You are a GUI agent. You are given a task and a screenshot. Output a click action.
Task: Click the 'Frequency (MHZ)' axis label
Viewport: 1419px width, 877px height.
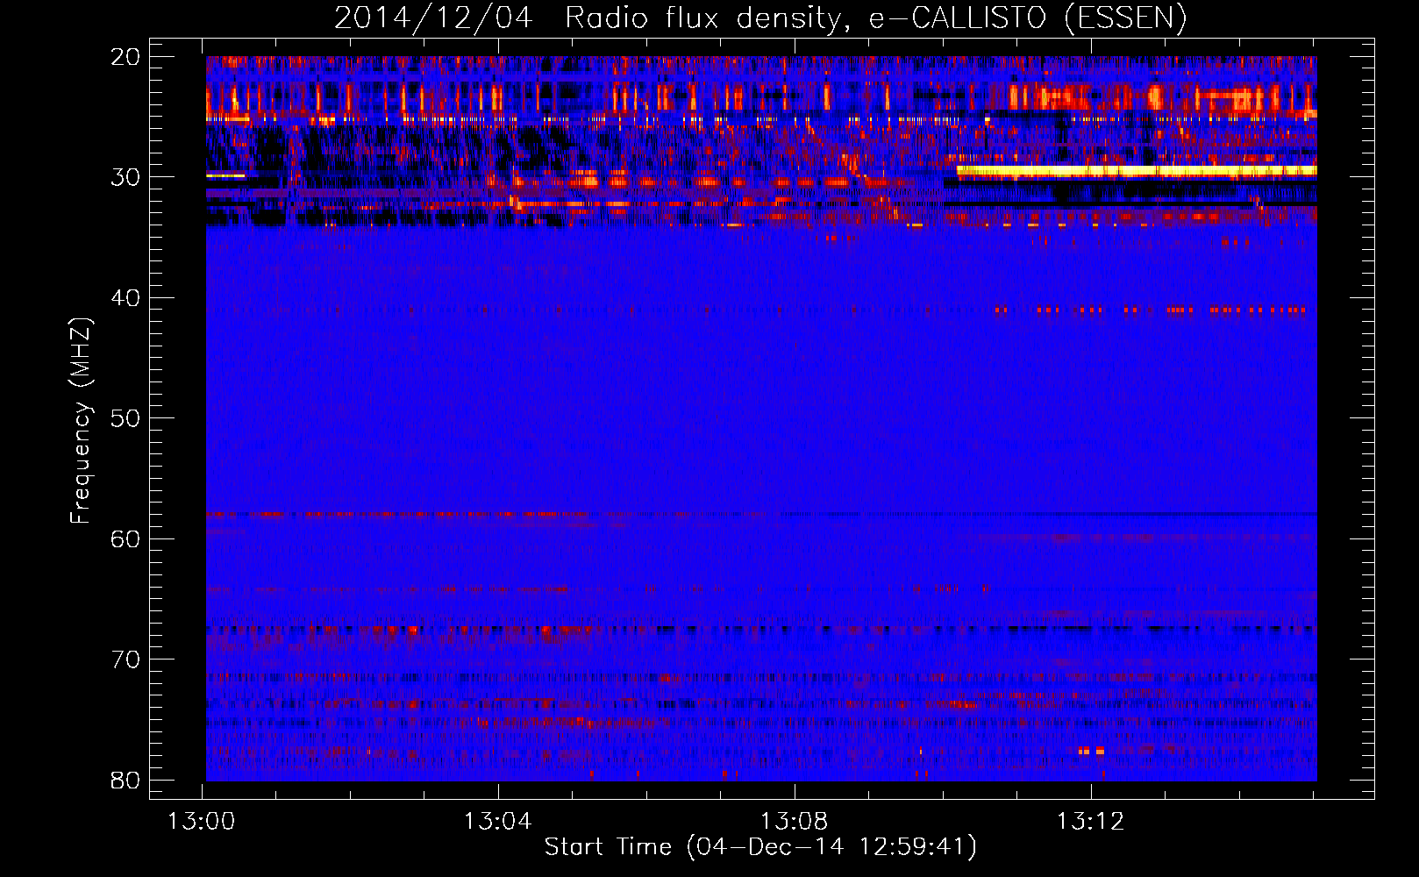pos(80,421)
